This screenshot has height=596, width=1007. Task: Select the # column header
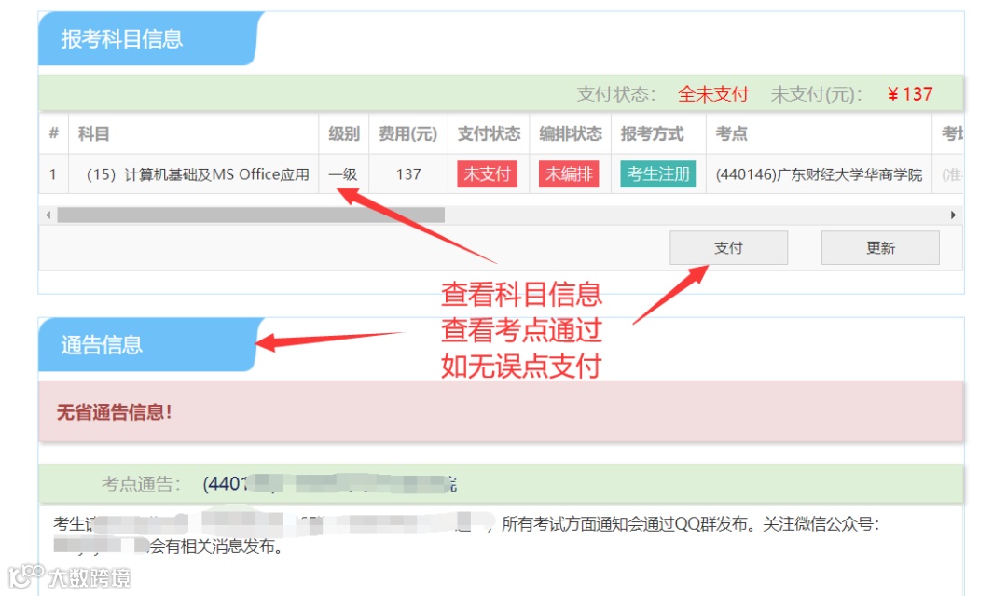coord(53,133)
